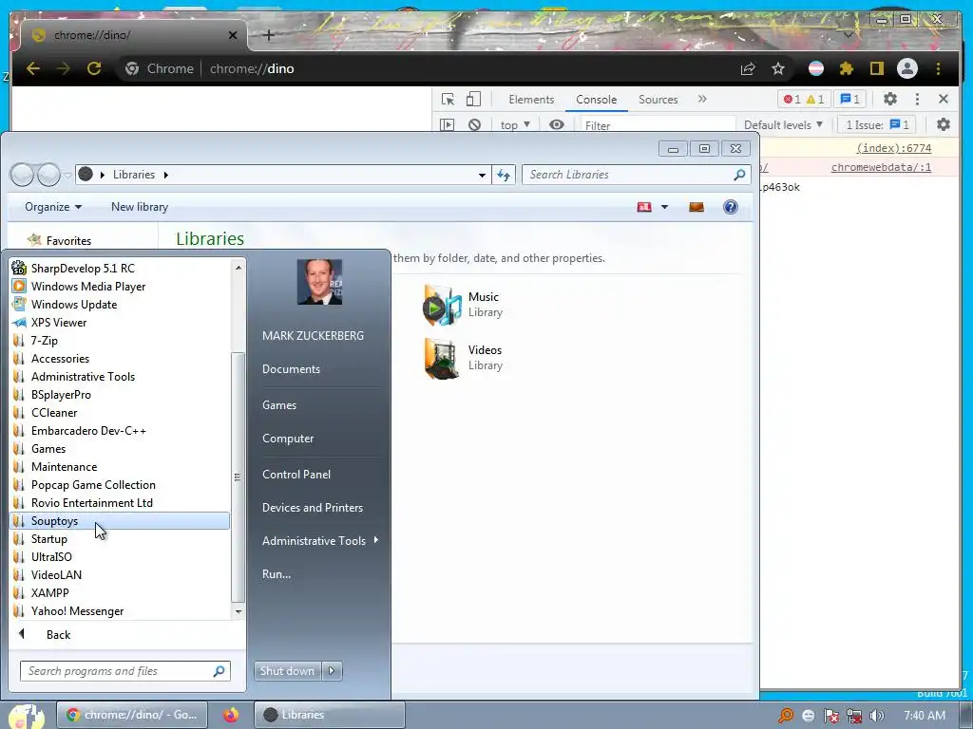Screen dimensions: 973x729
Task: Reload the page in Chrome
Action: click(94, 68)
